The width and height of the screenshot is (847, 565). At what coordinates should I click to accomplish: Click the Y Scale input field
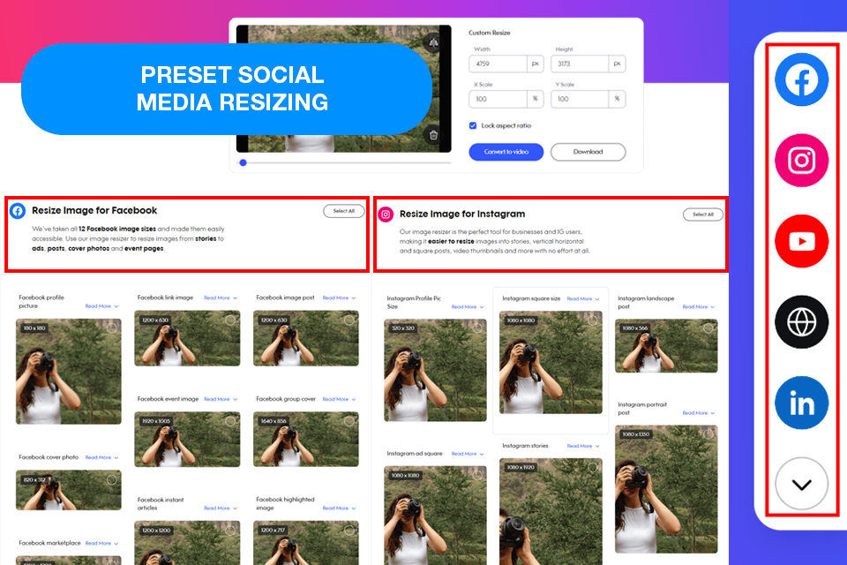click(x=579, y=99)
